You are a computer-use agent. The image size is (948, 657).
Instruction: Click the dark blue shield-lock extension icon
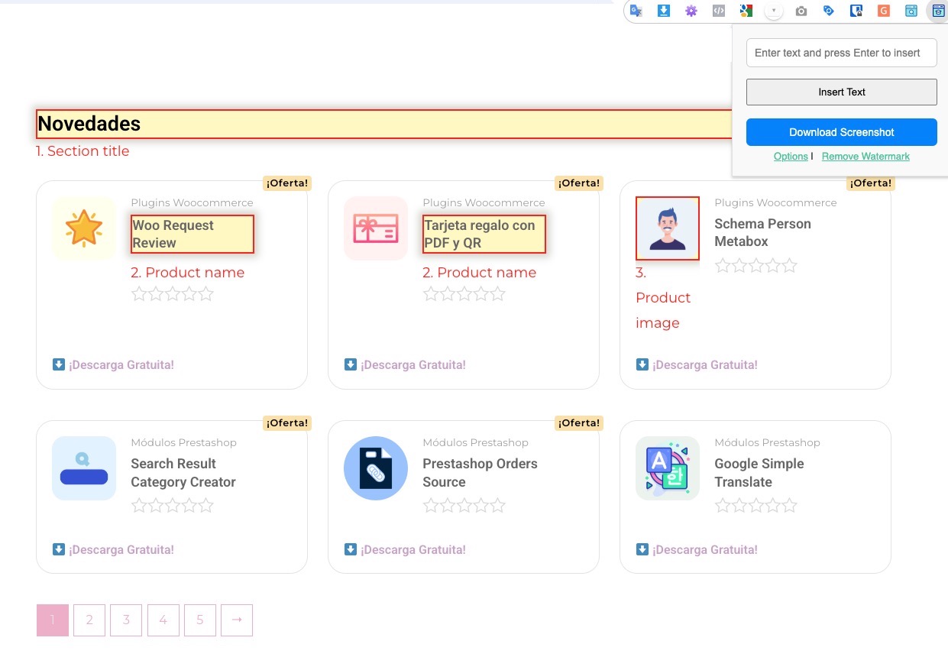point(856,11)
